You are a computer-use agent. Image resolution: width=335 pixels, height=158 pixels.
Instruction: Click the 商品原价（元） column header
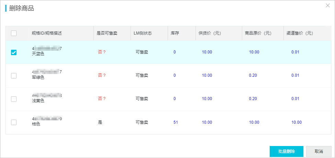[258, 33]
